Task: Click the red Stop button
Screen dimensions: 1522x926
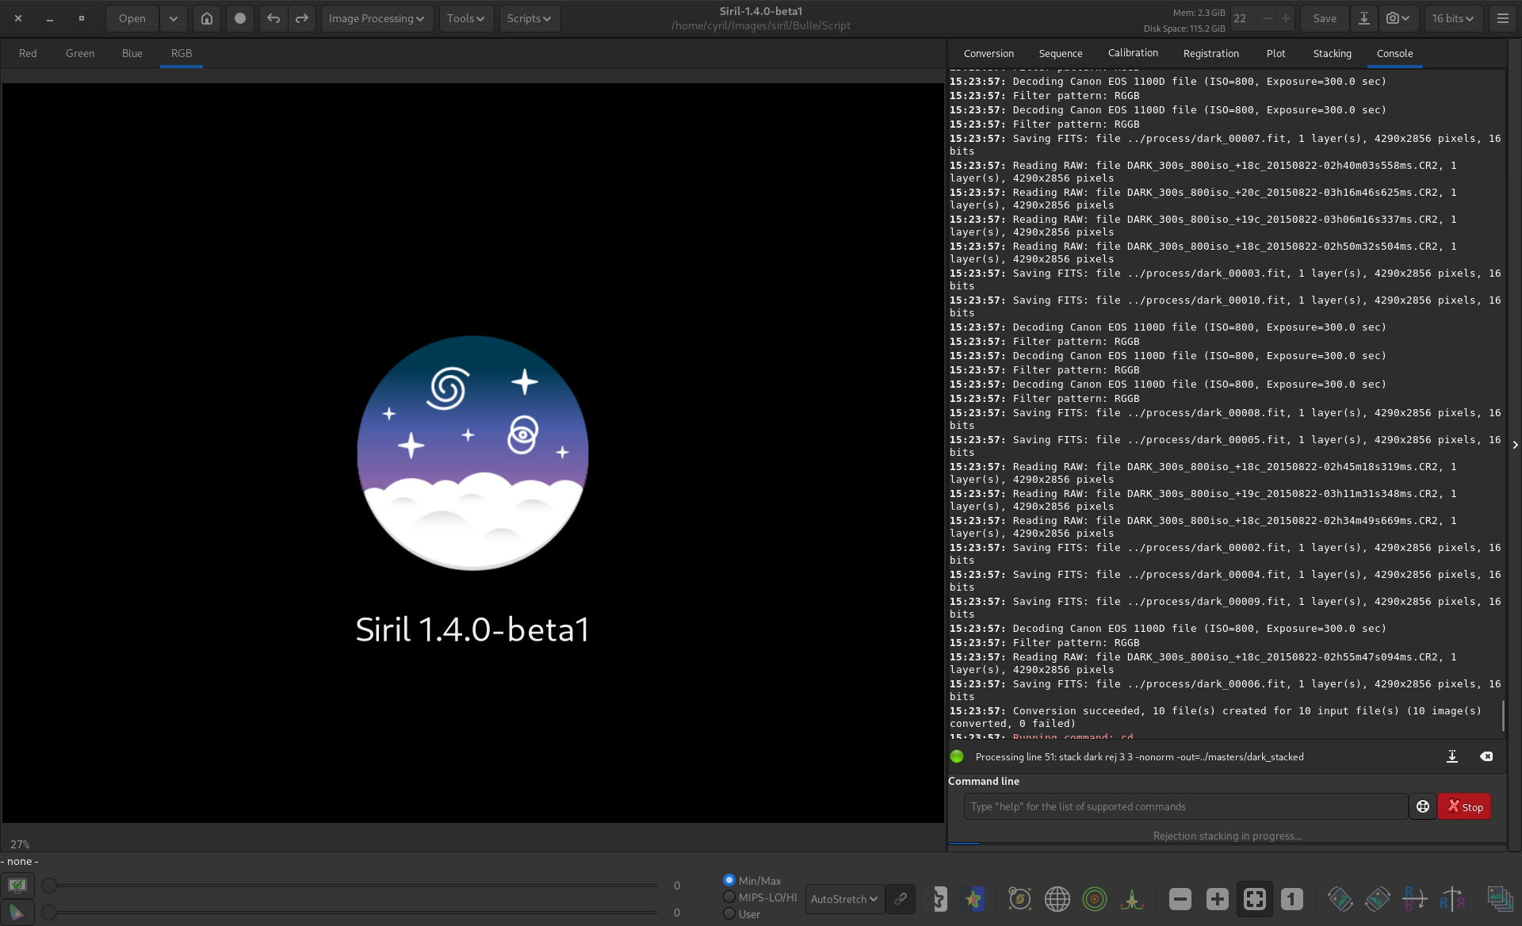Action: tap(1464, 806)
